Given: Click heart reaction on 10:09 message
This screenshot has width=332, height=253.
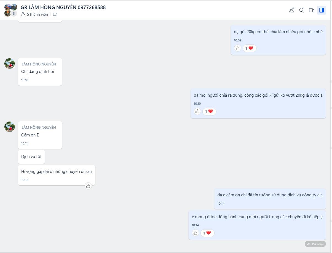Looking at the screenshot, I should (250, 48).
